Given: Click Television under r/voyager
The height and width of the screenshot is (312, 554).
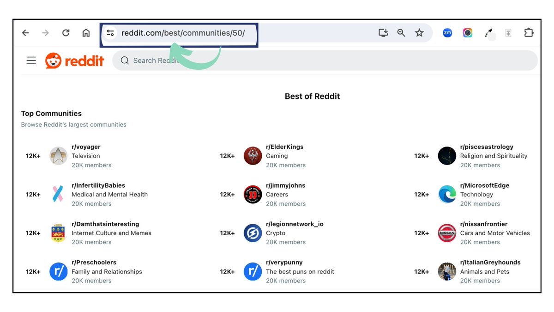Looking at the screenshot, I should point(86,156).
